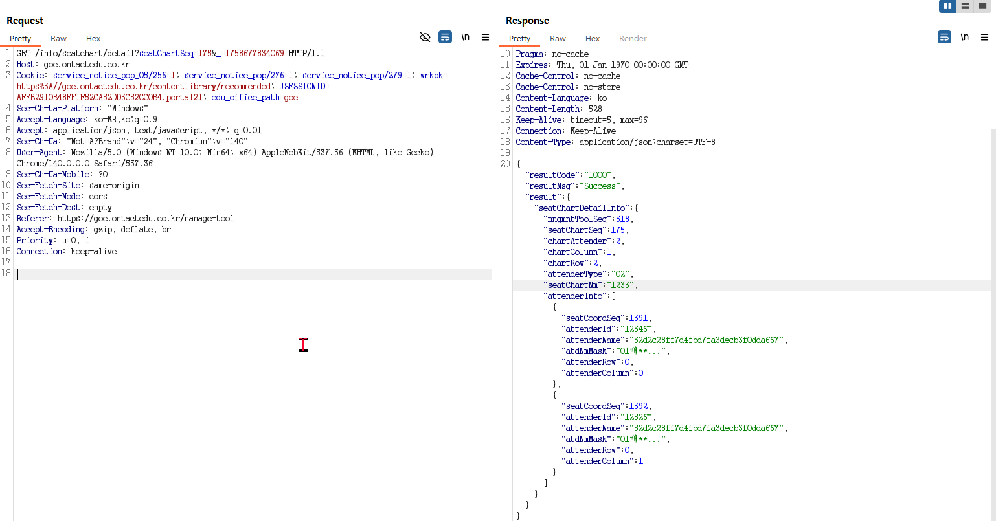Switch Request view to Hex tab
This screenshot has width=996, height=521.
(93, 39)
